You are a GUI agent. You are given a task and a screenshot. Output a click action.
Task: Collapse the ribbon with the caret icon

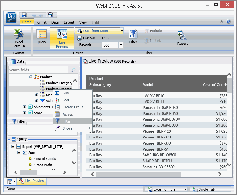[x=221, y=22]
